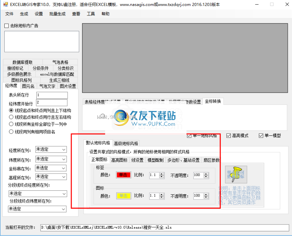
Task: Switch to 接线标记 tab
Action: pyautogui.click(x=15, y=68)
